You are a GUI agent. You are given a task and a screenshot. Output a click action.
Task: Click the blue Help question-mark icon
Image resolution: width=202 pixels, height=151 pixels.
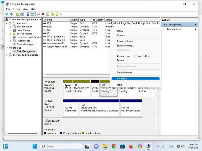tap(28, 14)
